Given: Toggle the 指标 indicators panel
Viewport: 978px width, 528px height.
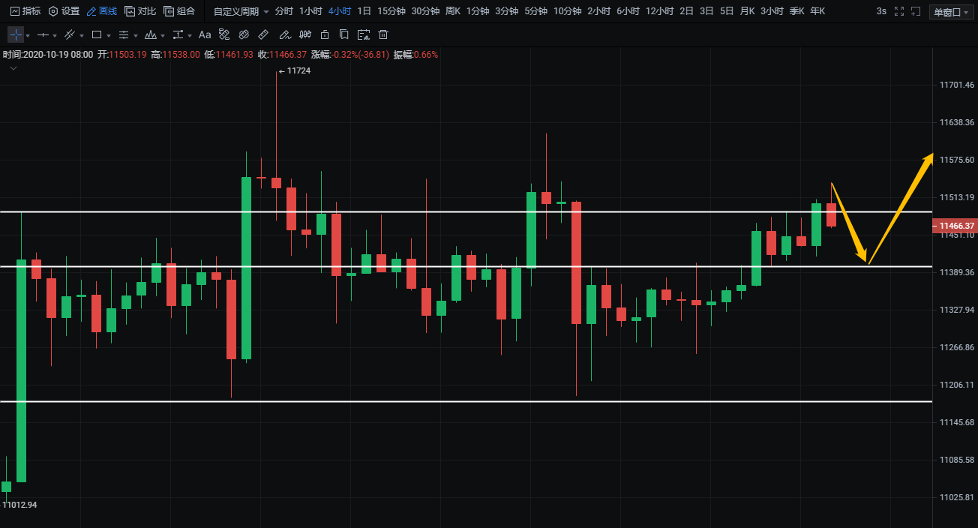Looking at the screenshot, I should pos(25,11).
